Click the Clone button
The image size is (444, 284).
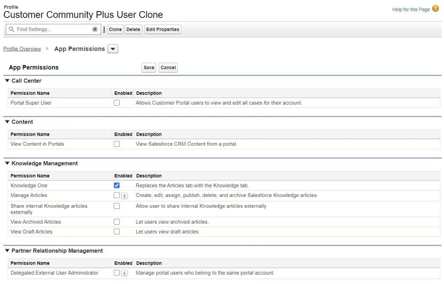pyautogui.click(x=115, y=29)
